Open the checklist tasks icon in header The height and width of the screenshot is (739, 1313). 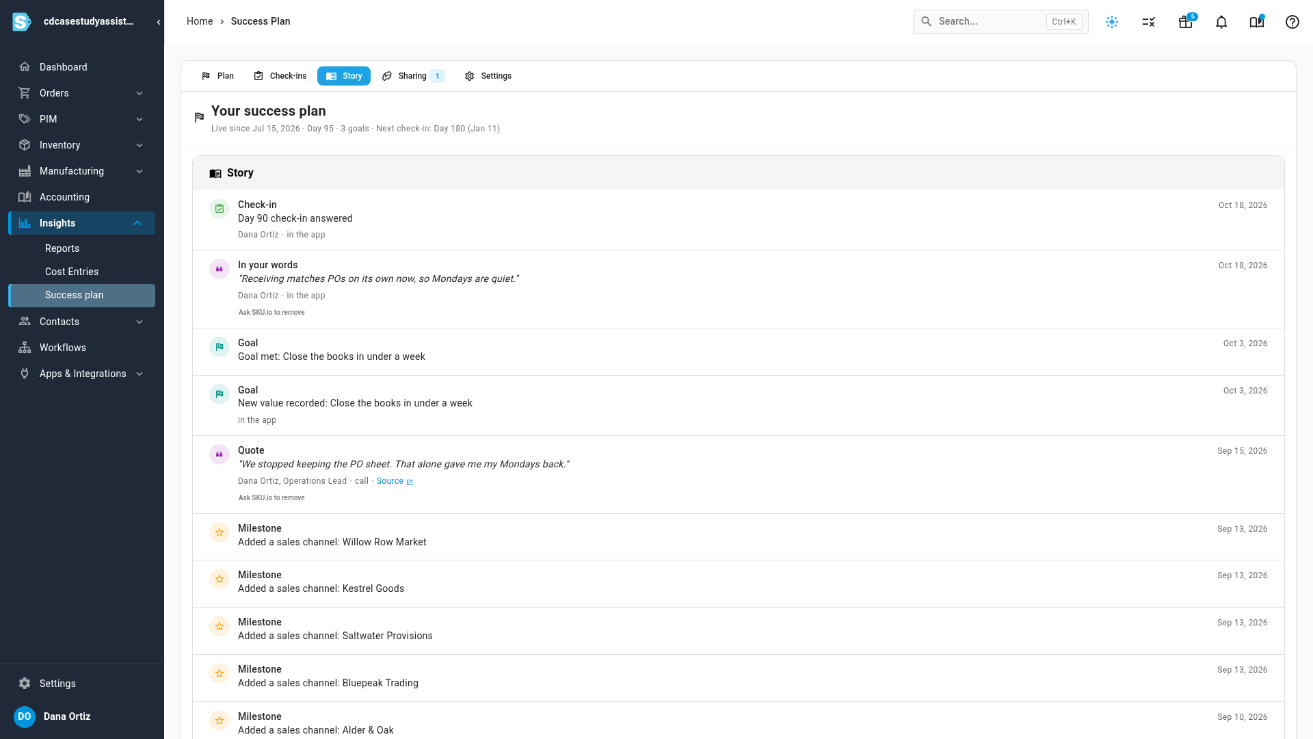click(x=1149, y=22)
